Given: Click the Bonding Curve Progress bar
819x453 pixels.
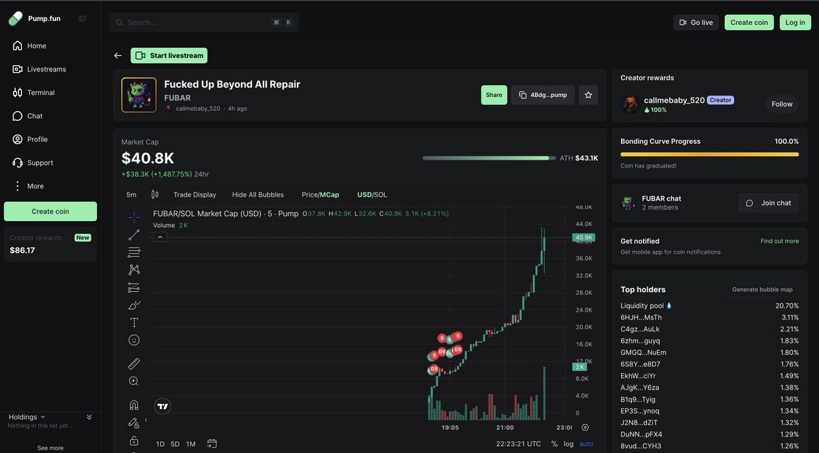Looking at the screenshot, I should click(x=709, y=154).
